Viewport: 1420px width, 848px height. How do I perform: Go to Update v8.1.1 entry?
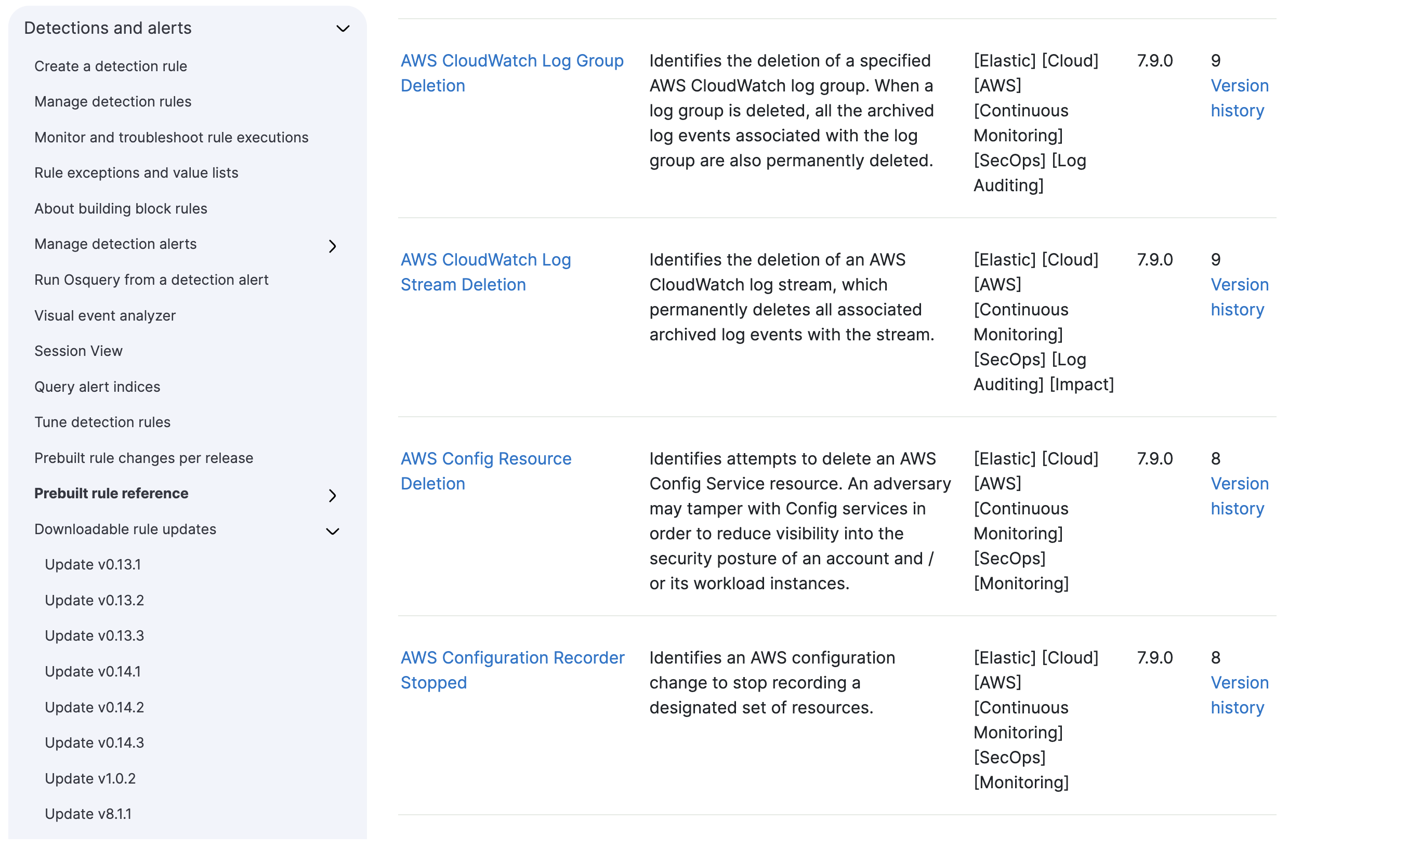point(88,814)
